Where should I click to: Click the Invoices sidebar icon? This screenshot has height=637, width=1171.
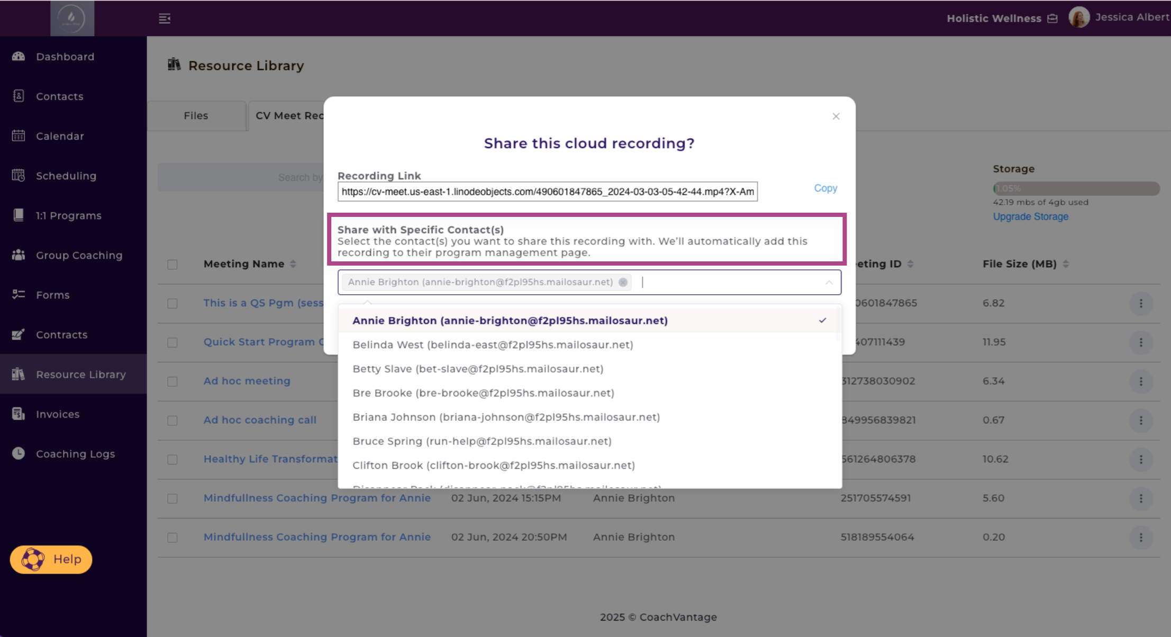tap(19, 414)
